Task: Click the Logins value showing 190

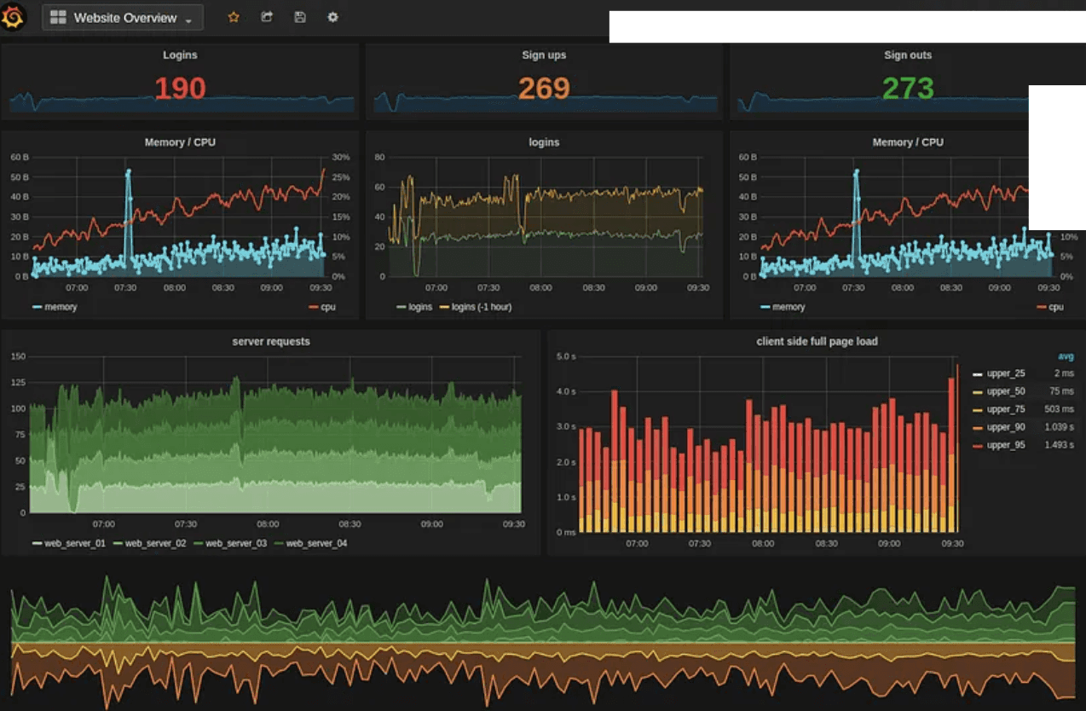Action: tap(180, 87)
